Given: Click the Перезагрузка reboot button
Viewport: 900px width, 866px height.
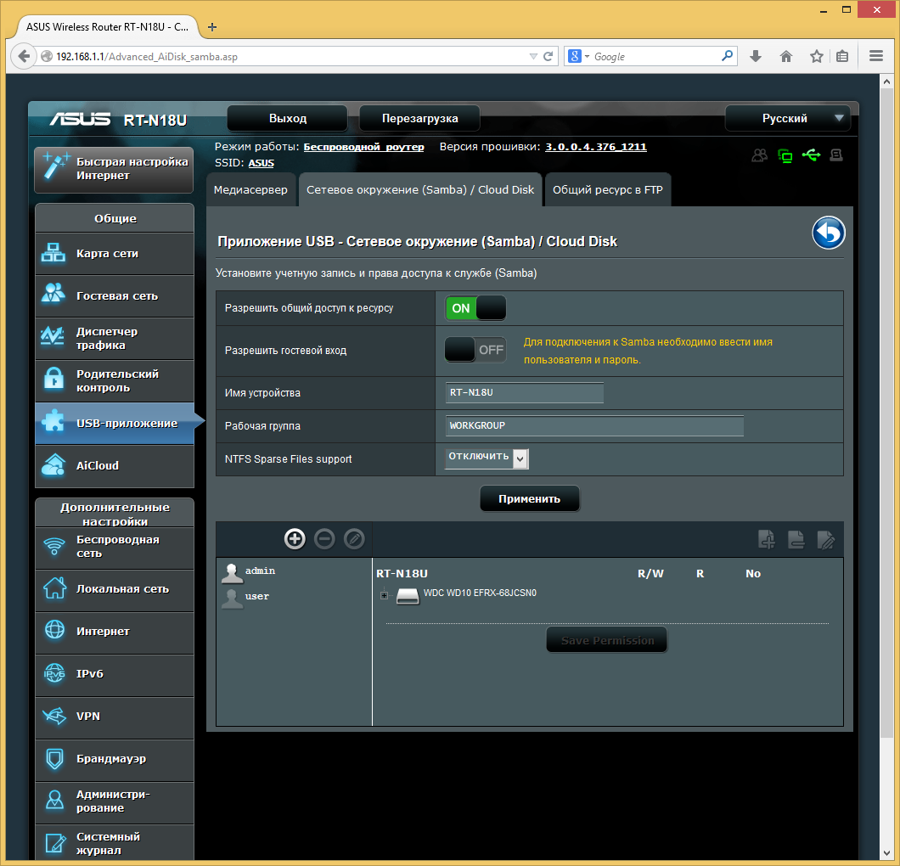Looking at the screenshot, I should click(x=419, y=118).
